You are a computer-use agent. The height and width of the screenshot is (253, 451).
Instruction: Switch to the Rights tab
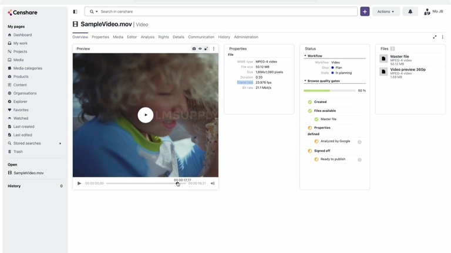(x=163, y=37)
